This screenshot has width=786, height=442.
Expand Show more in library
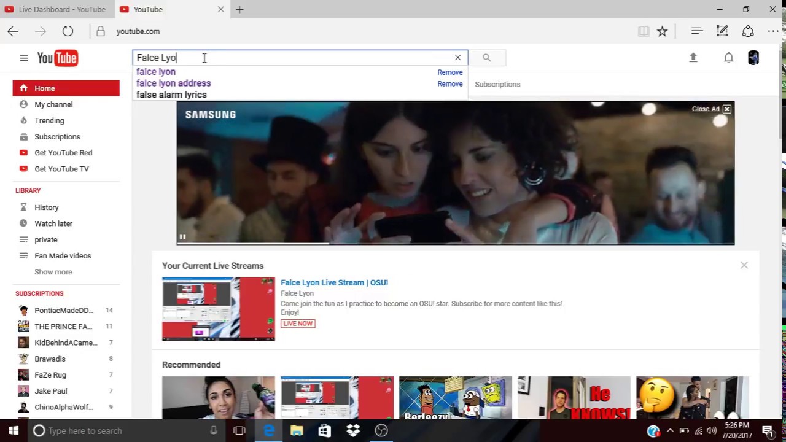pyautogui.click(x=53, y=272)
